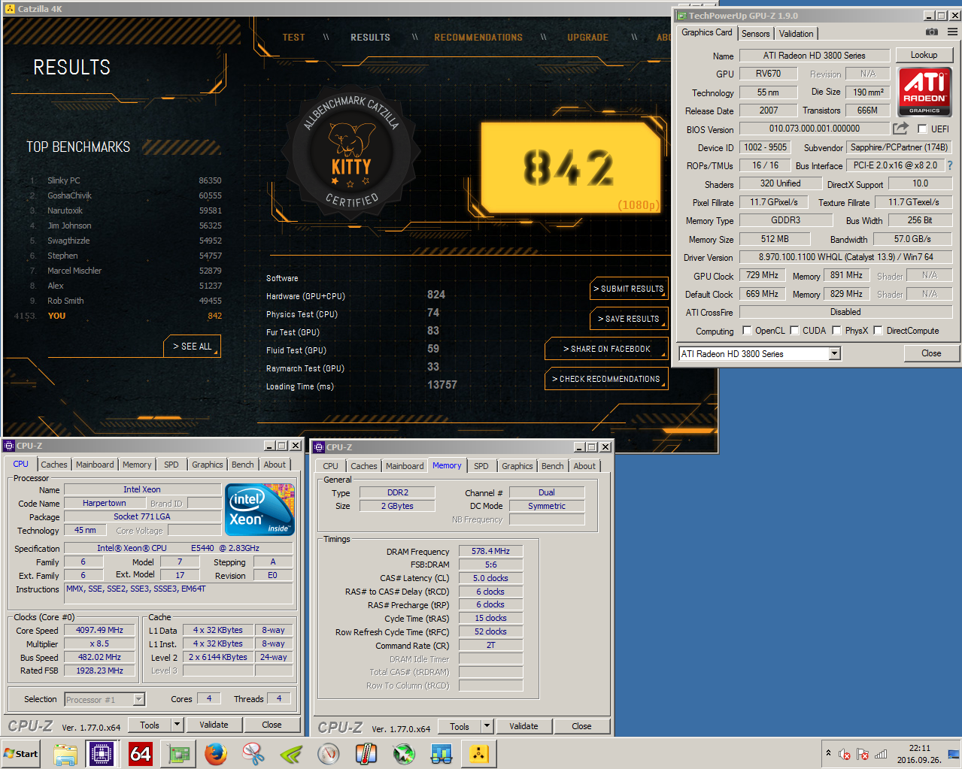Open the Mainboard tab in left CPU-Z window
The height and width of the screenshot is (769, 962).
[95, 465]
